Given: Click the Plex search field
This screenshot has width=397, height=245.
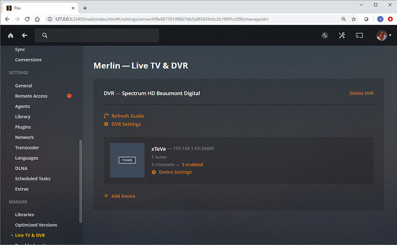Looking at the screenshot, I should click(x=97, y=36).
